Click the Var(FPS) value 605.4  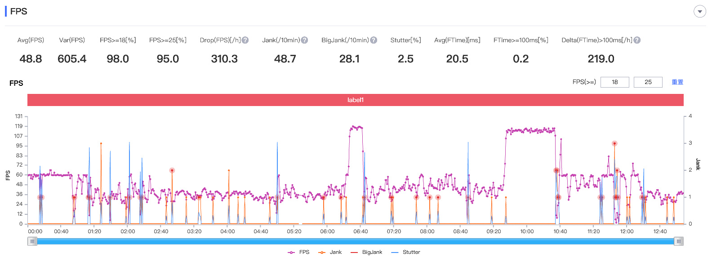coord(72,59)
